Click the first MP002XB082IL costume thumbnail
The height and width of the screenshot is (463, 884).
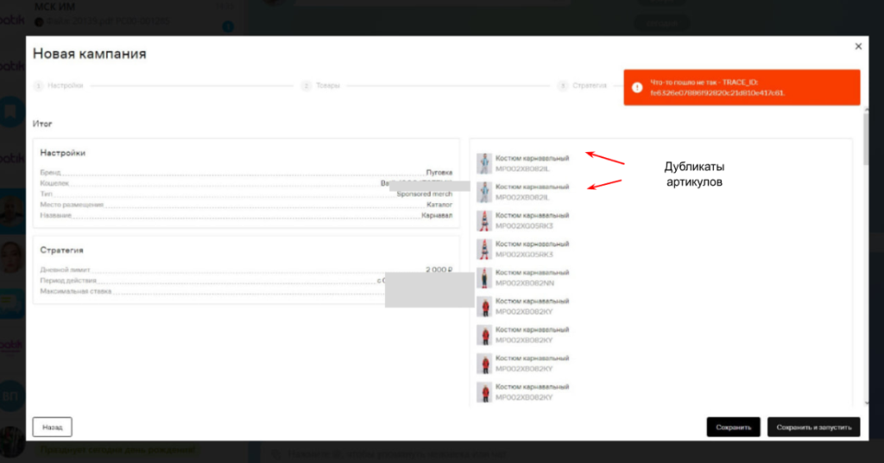(484, 163)
